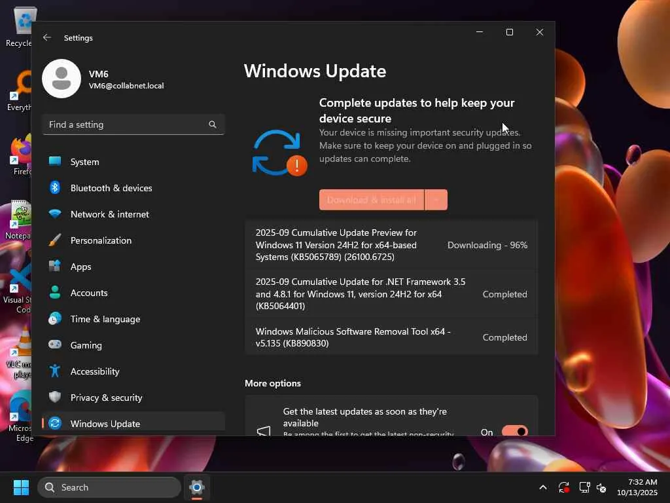The image size is (670, 503).
Task: Toggle Get the latest updates switch
Action: 514,431
